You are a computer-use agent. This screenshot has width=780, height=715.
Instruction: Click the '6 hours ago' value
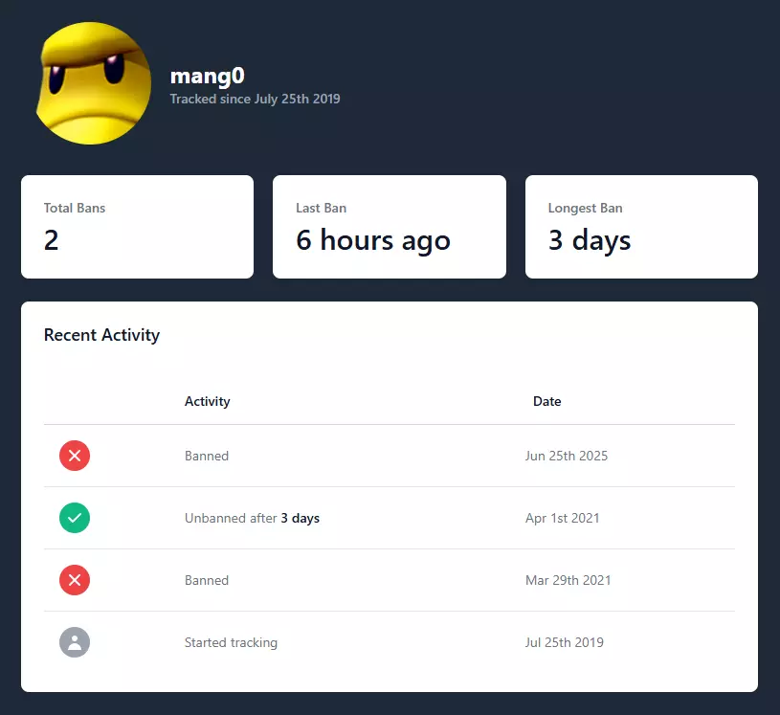click(373, 240)
